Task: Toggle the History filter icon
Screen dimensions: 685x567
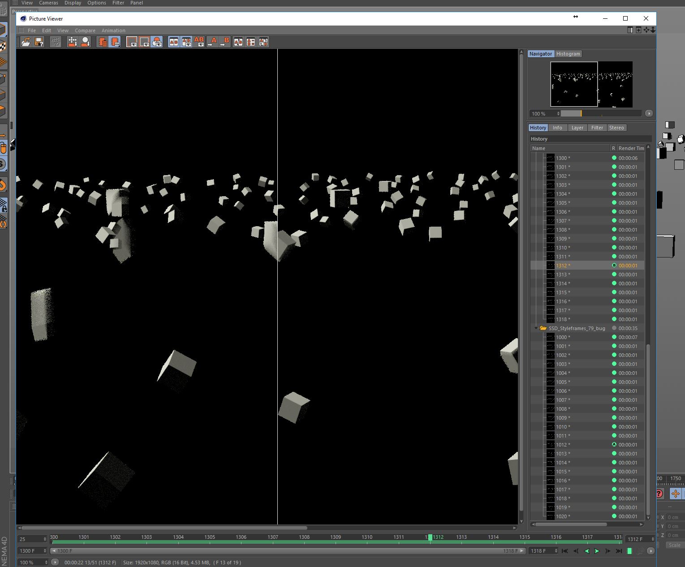Action: 115,42
